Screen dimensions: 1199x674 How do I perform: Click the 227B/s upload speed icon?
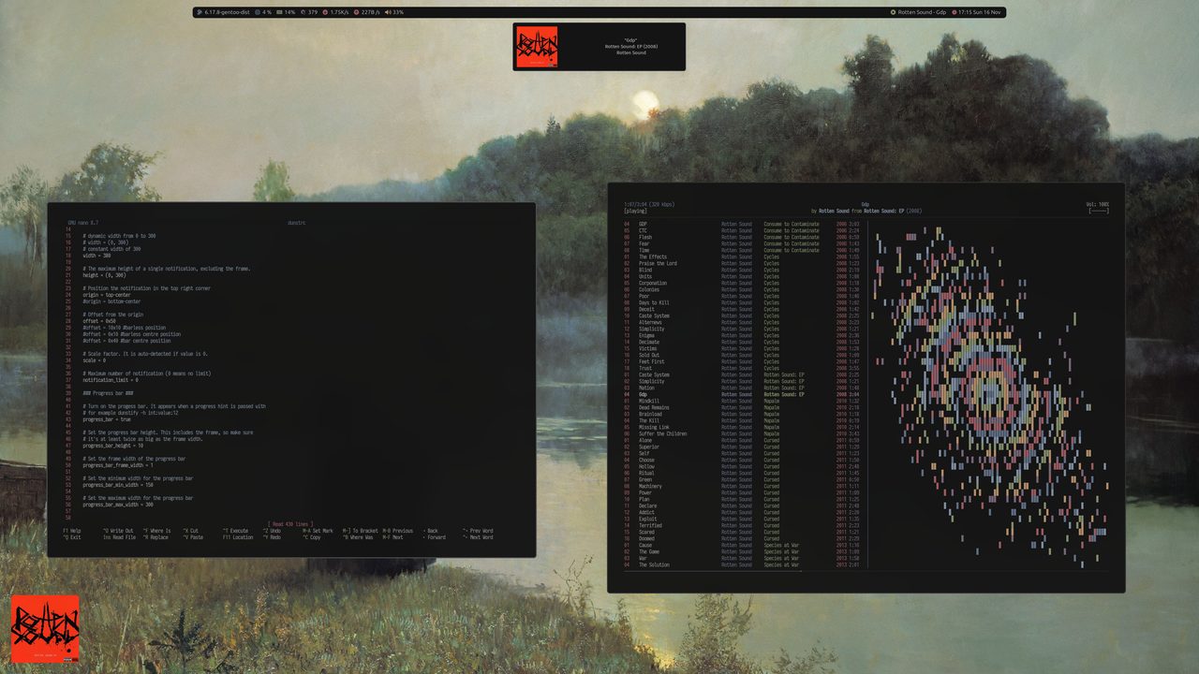[x=356, y=12]
